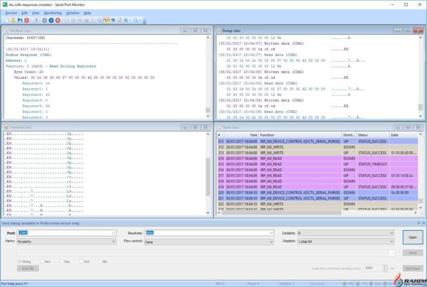This screenshot has height=287, width=427.
Task: Click the Dump view vertical scrollbar
Action: coord(421,77)
